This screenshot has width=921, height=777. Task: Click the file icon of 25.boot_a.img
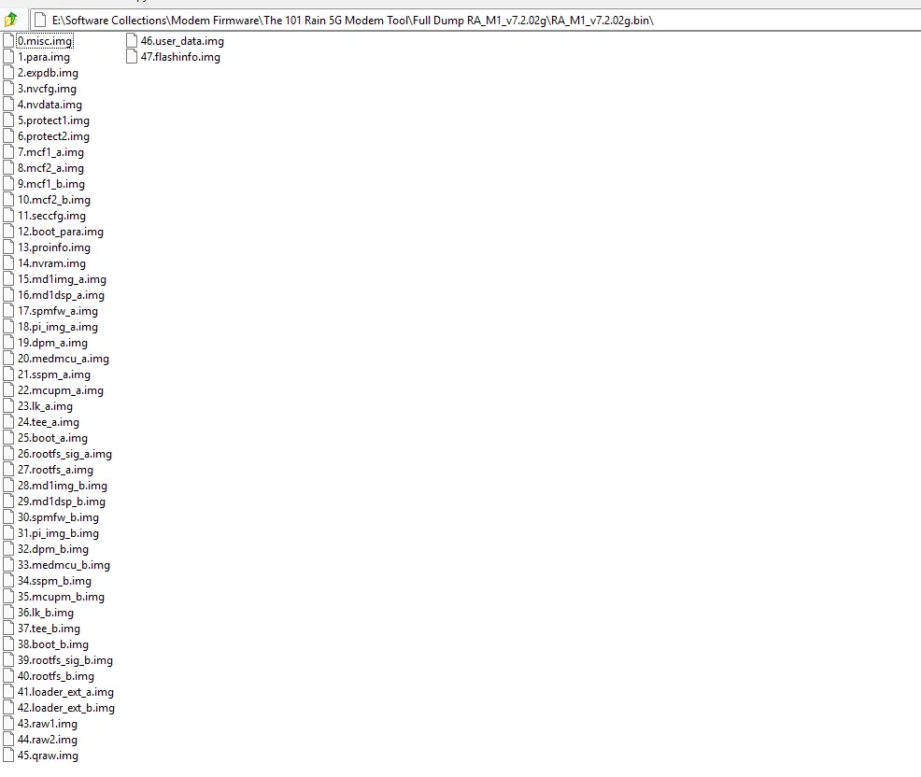click(x=8, y=437)
